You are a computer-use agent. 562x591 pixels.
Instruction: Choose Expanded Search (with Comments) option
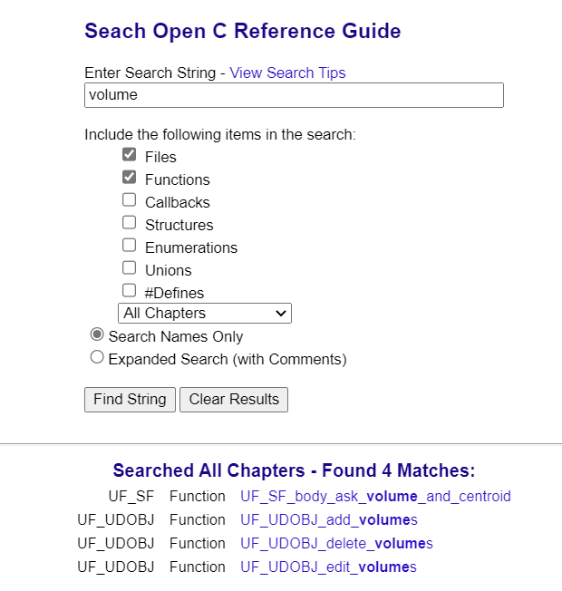coord(97,357)
